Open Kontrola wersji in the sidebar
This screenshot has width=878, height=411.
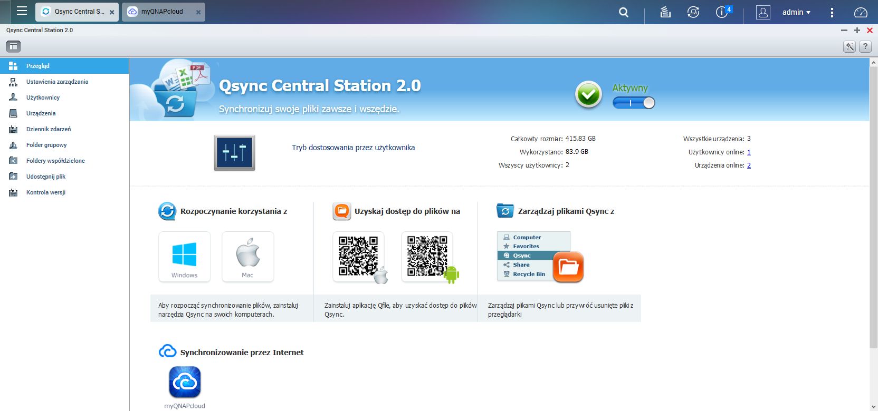[x=64, y=192]
